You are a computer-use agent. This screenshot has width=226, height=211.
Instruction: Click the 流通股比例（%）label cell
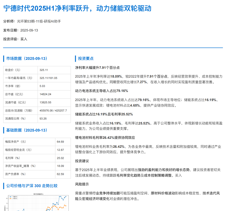20,119
